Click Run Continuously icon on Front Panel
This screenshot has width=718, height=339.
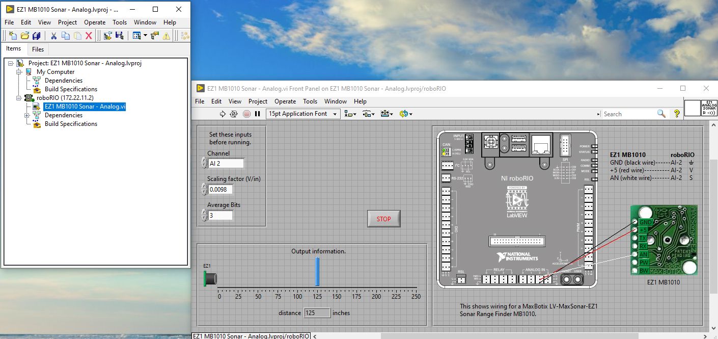[x=234, y=114]
